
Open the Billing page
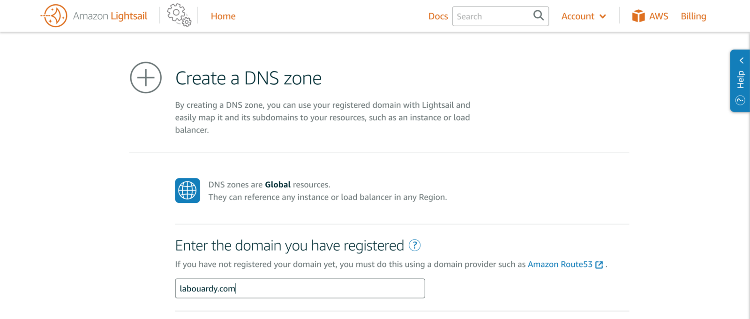[693, 16]
